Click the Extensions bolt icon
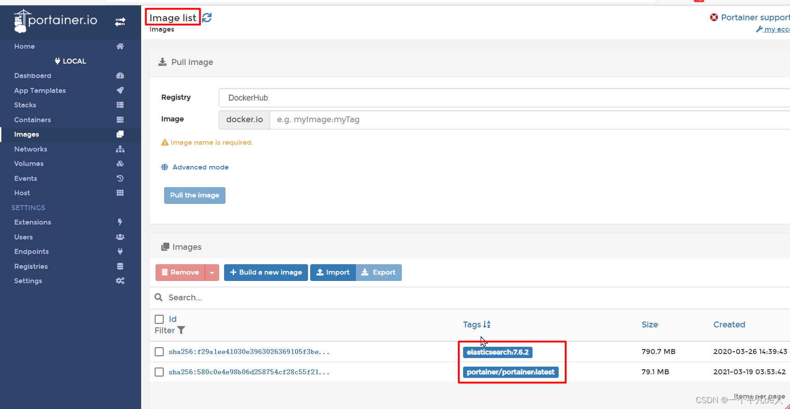The height and width of the screenshot is (409, 790). coord(120,222)
